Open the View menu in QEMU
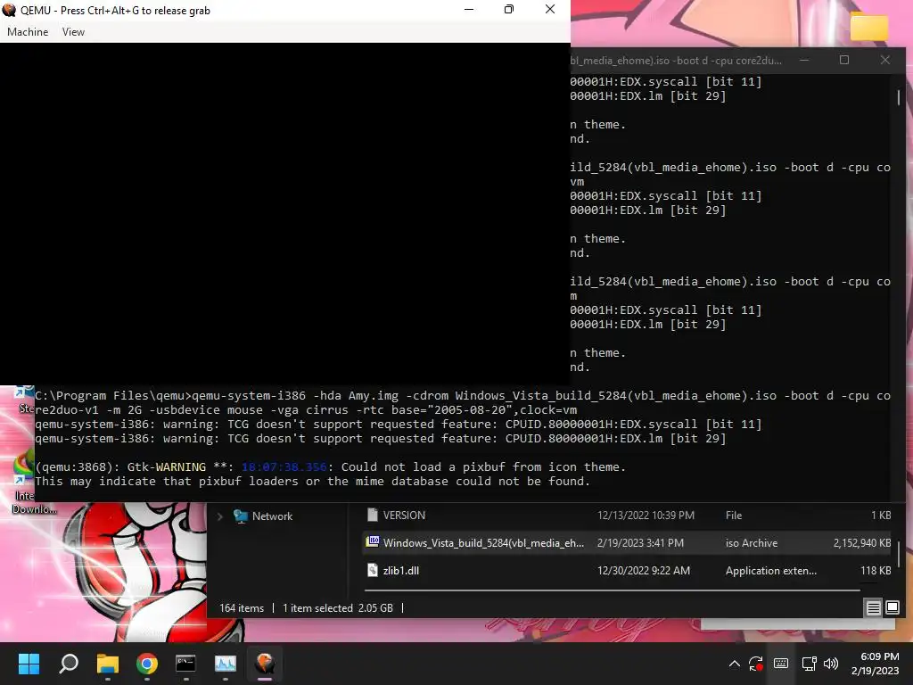The height and width of the screenshot is (685, 913). [73, 32]
